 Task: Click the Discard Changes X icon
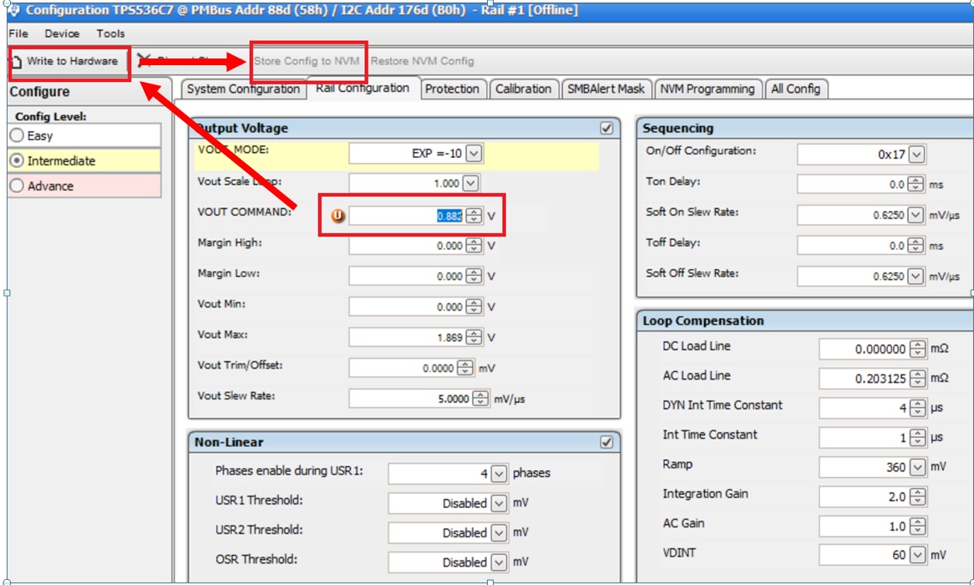(x=145, y=61)
